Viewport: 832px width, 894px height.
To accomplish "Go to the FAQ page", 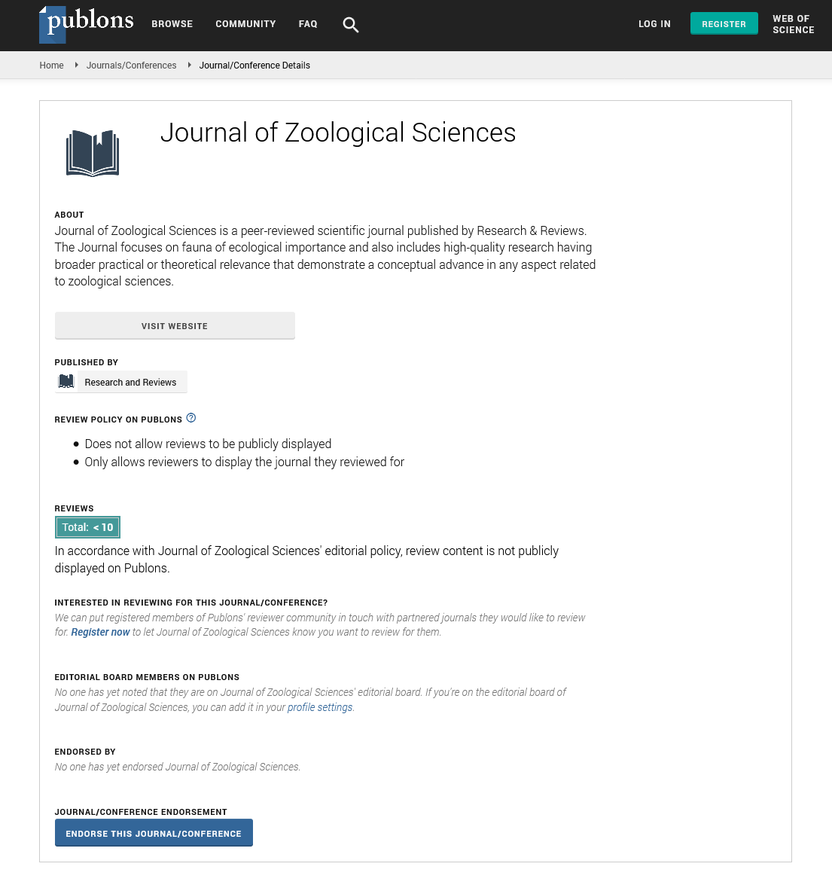I will coord(308,24).
